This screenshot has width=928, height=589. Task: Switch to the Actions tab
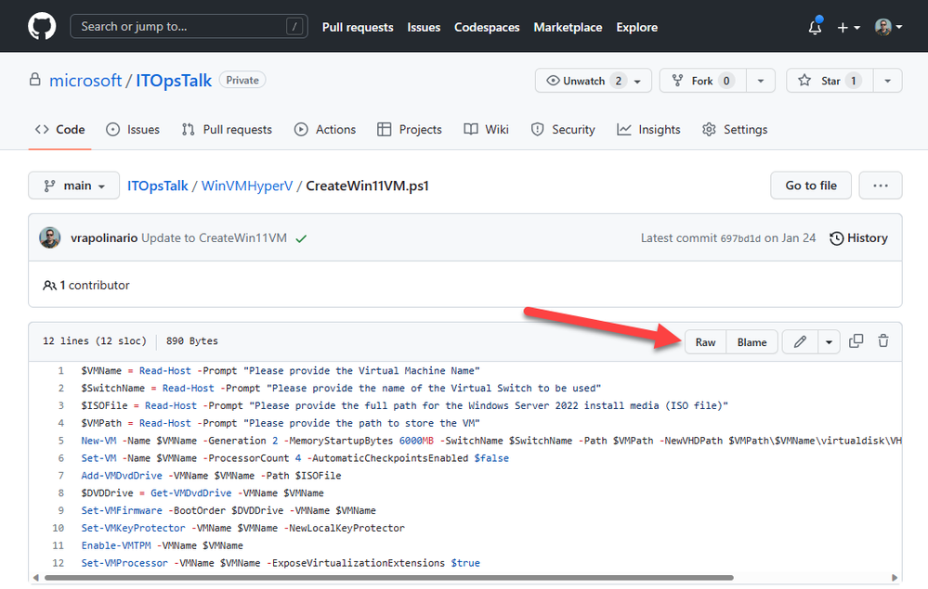[325, 129]
